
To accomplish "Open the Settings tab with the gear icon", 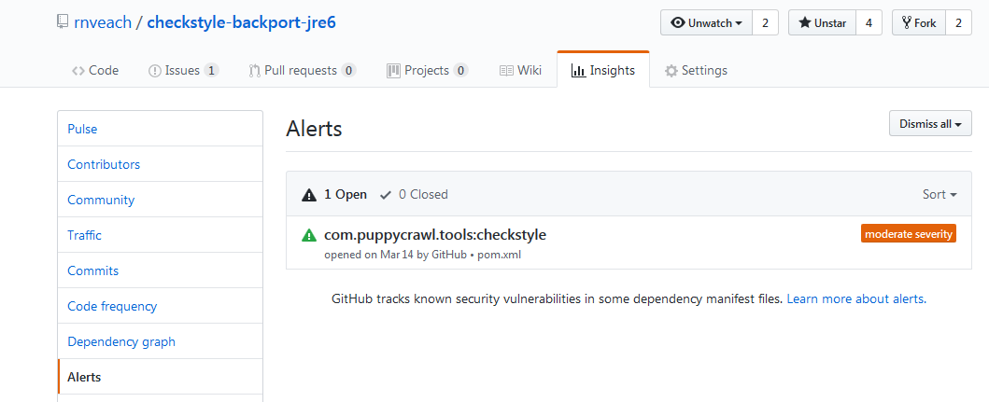I will (x=697, y=70).
